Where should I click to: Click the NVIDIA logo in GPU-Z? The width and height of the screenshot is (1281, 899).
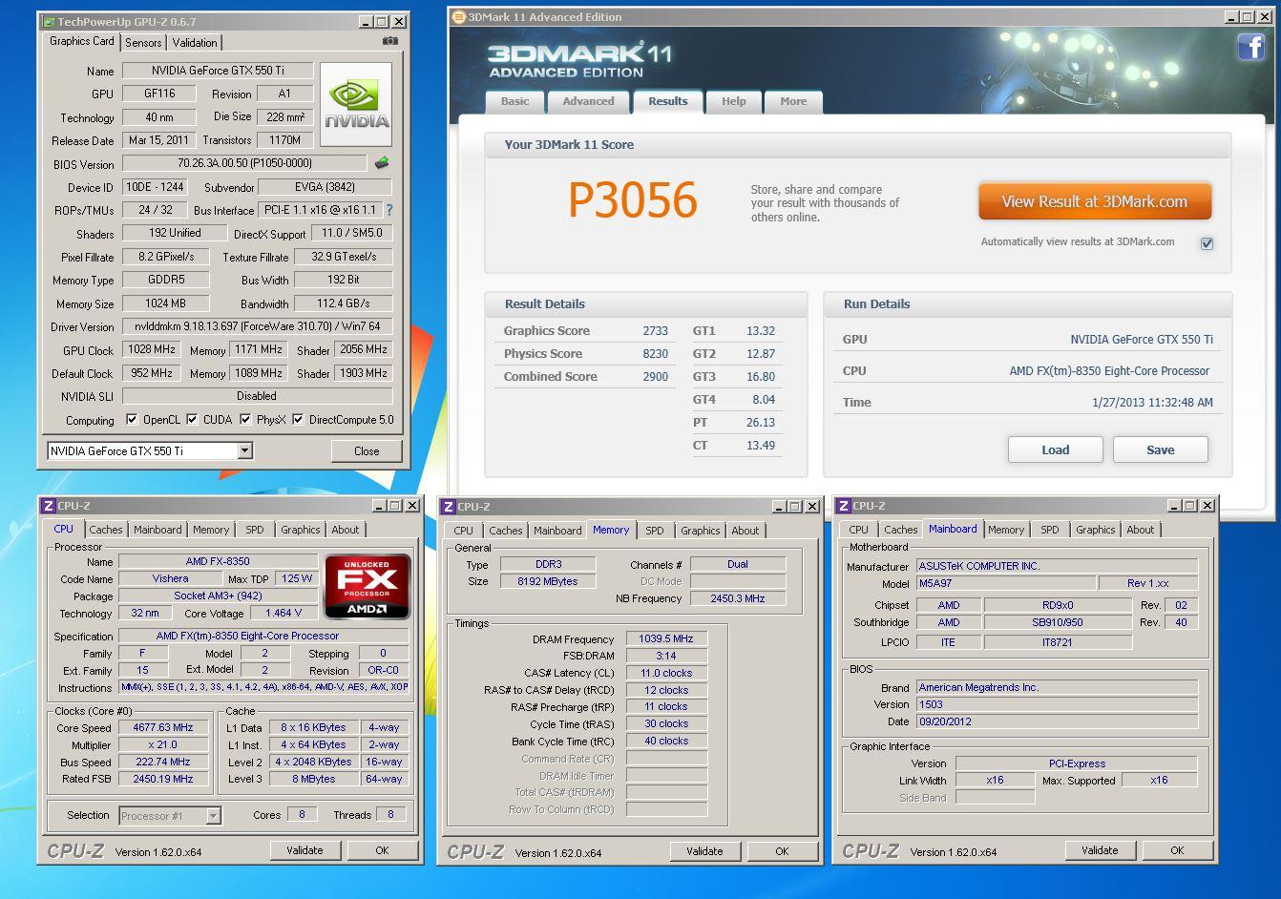357,105
